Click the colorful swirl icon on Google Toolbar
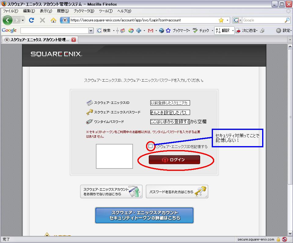293x243 pixels. coord(131,31)
